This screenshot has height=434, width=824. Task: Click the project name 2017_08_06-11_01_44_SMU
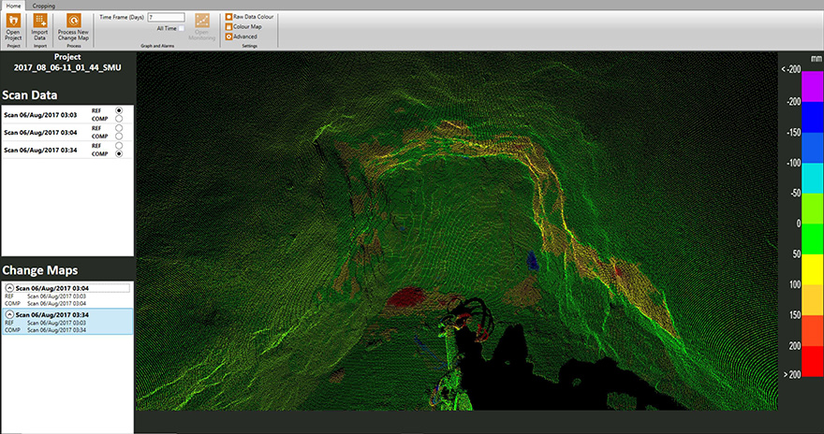point(67,67)
